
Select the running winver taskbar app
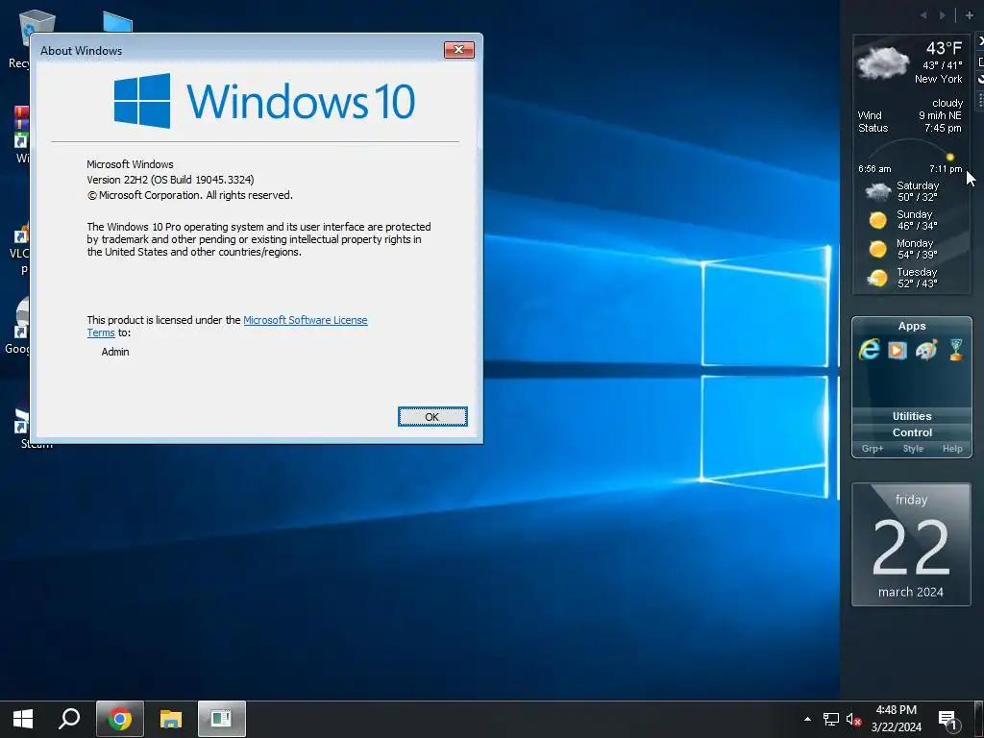pyautogui.click(x=222, y=719)
